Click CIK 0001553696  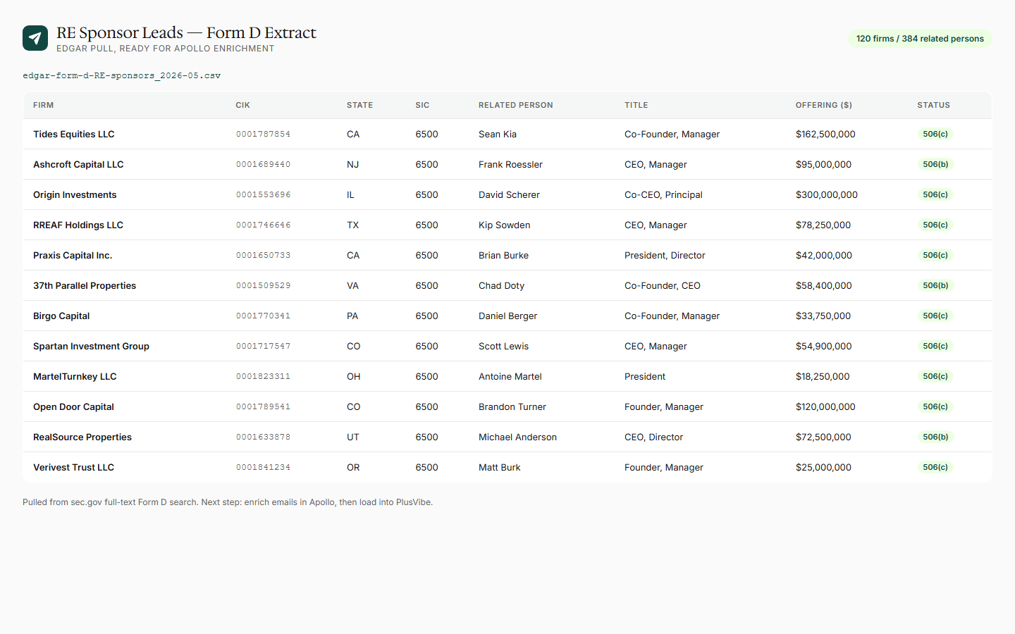point(263,194)
